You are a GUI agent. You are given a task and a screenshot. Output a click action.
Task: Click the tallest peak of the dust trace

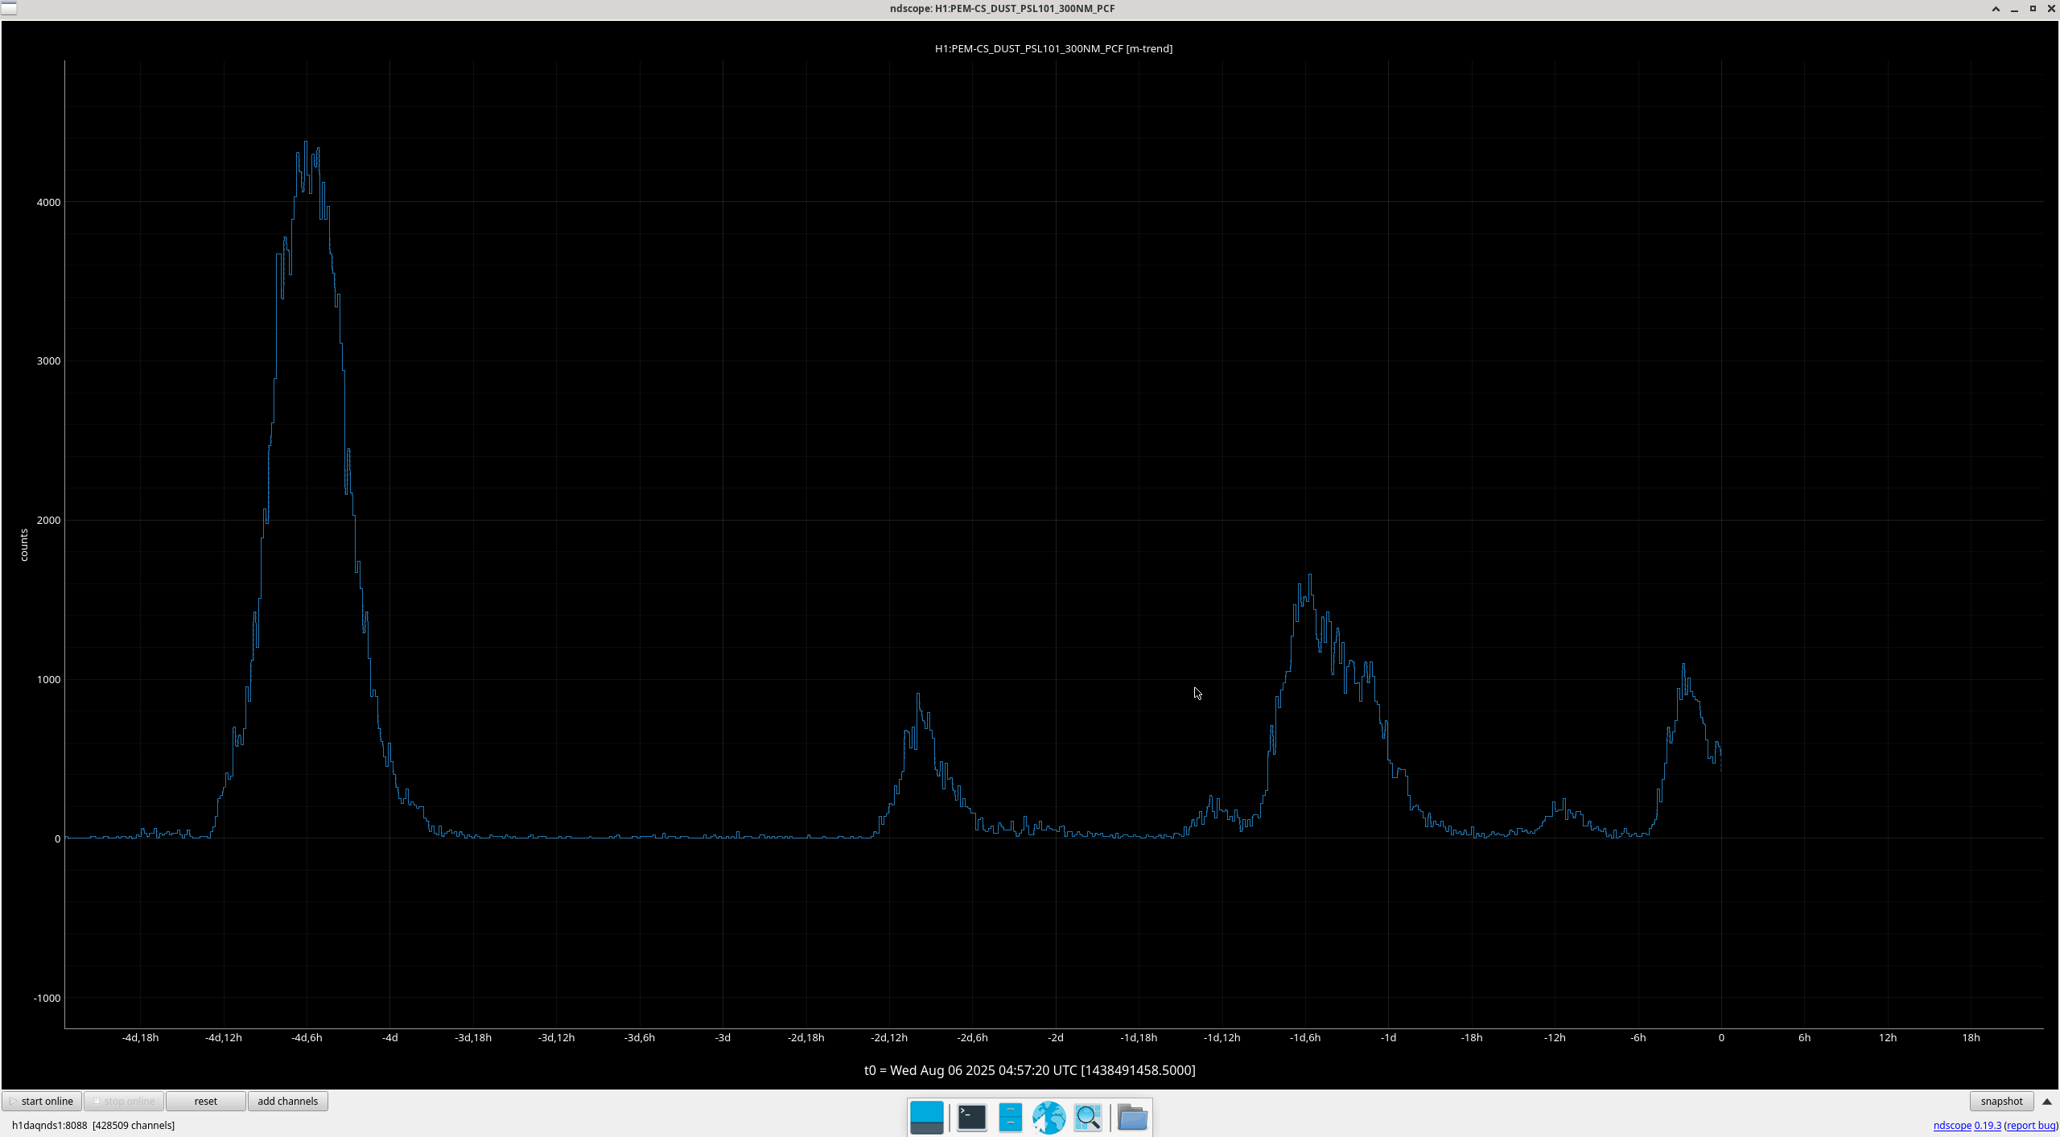click(x=305, y=142)
